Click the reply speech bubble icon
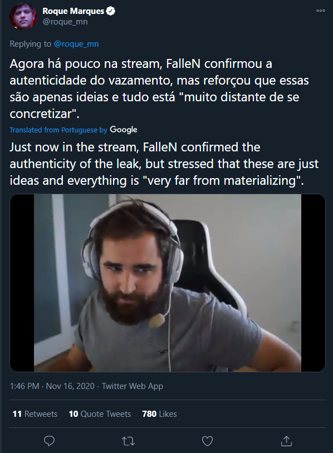The width and height of the screenshot is (333, 453). [x=49, y=441]
